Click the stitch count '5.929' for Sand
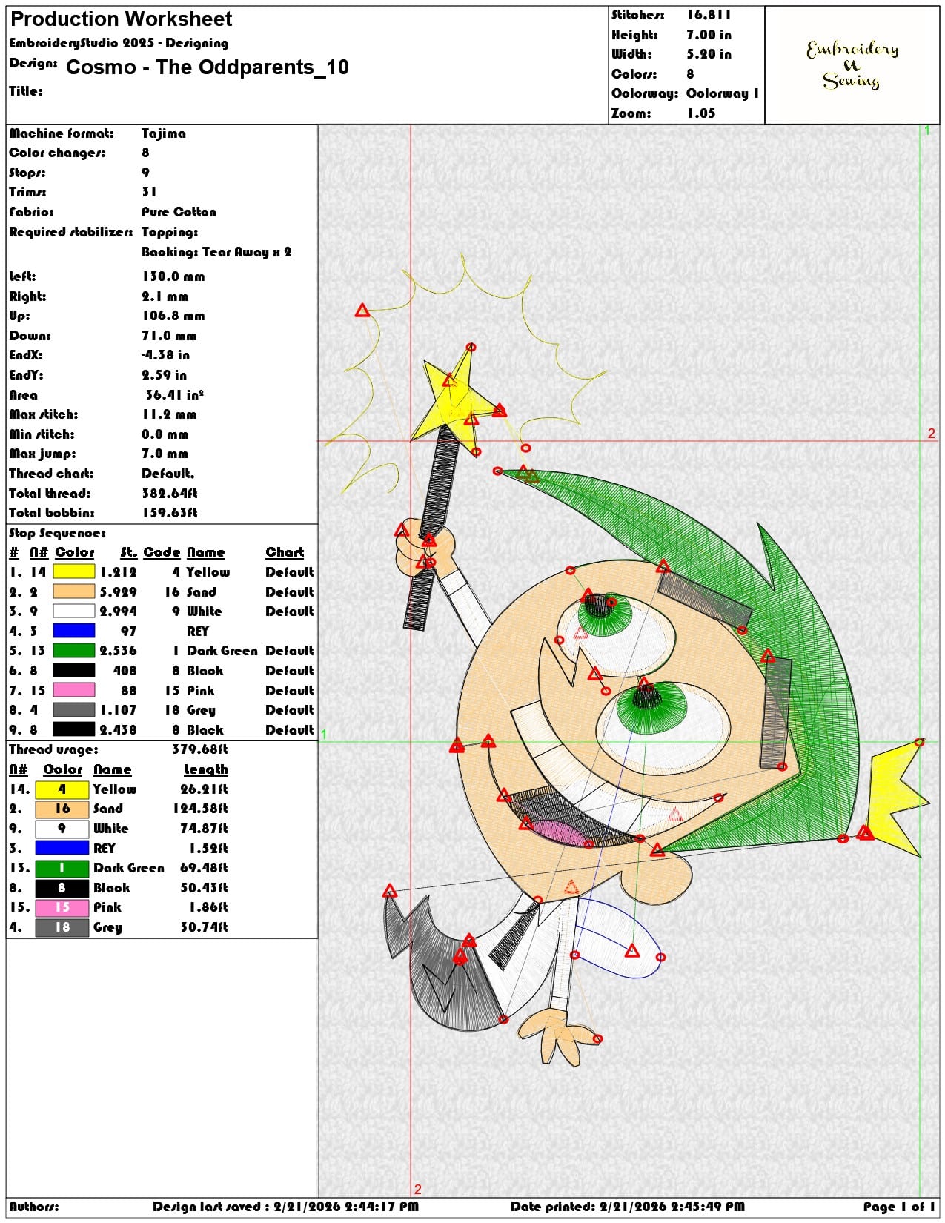 click(x=119, y=592)
